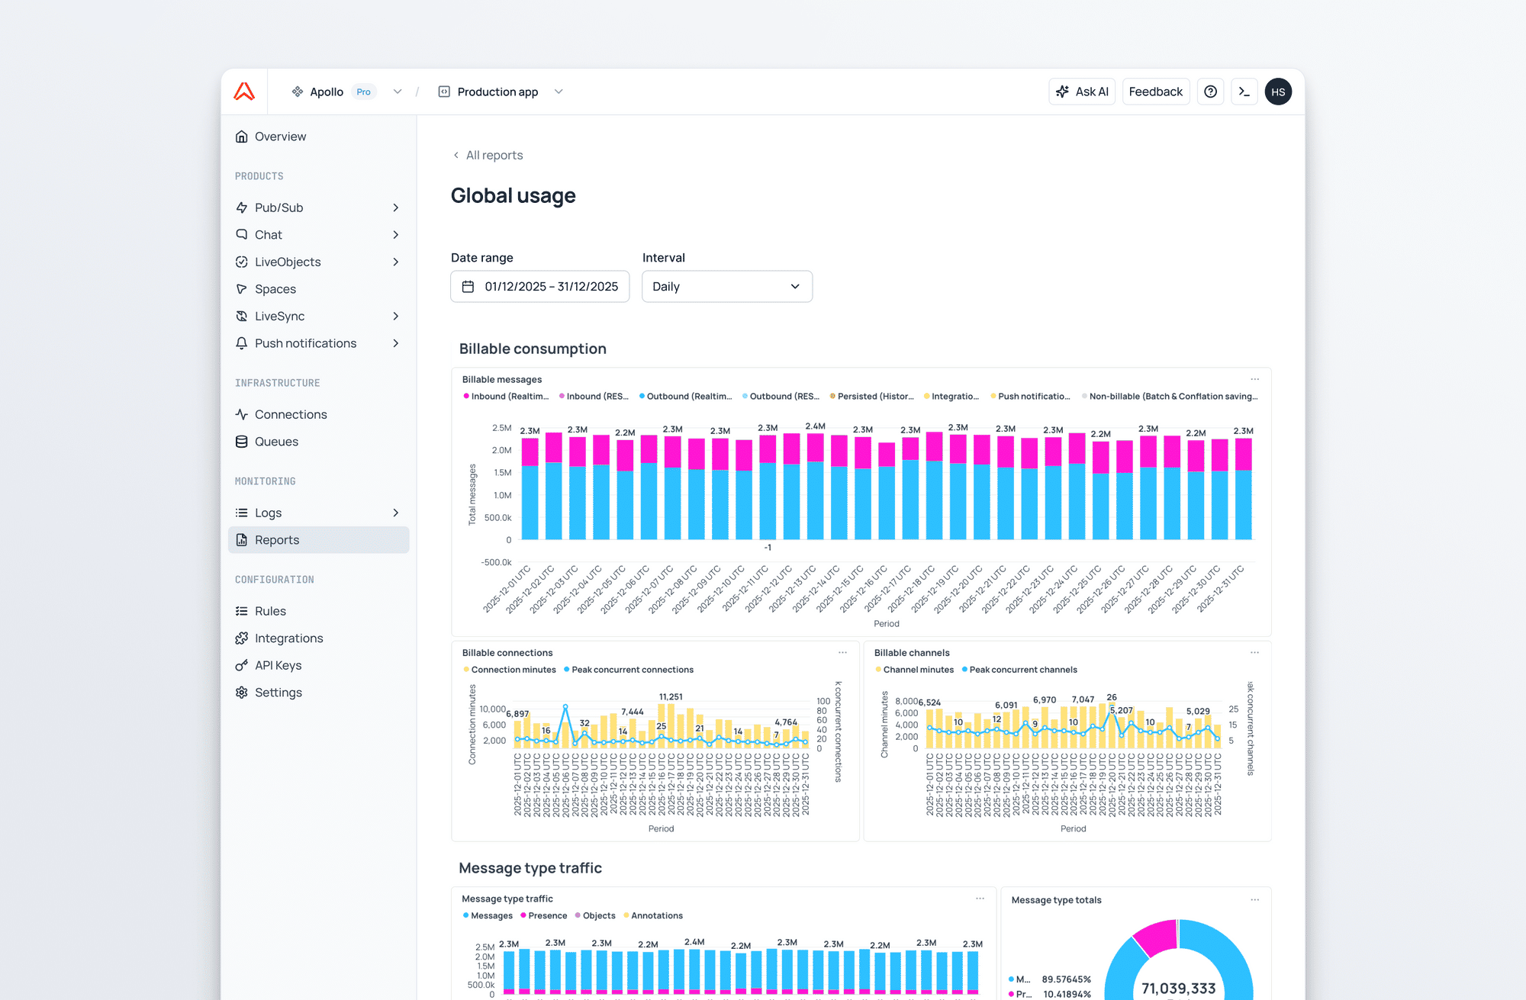
Task: Open the terminal console icon
Action: click(1244, 92)
